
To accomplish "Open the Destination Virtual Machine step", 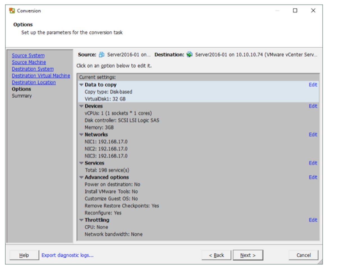I will coord(41,76).
